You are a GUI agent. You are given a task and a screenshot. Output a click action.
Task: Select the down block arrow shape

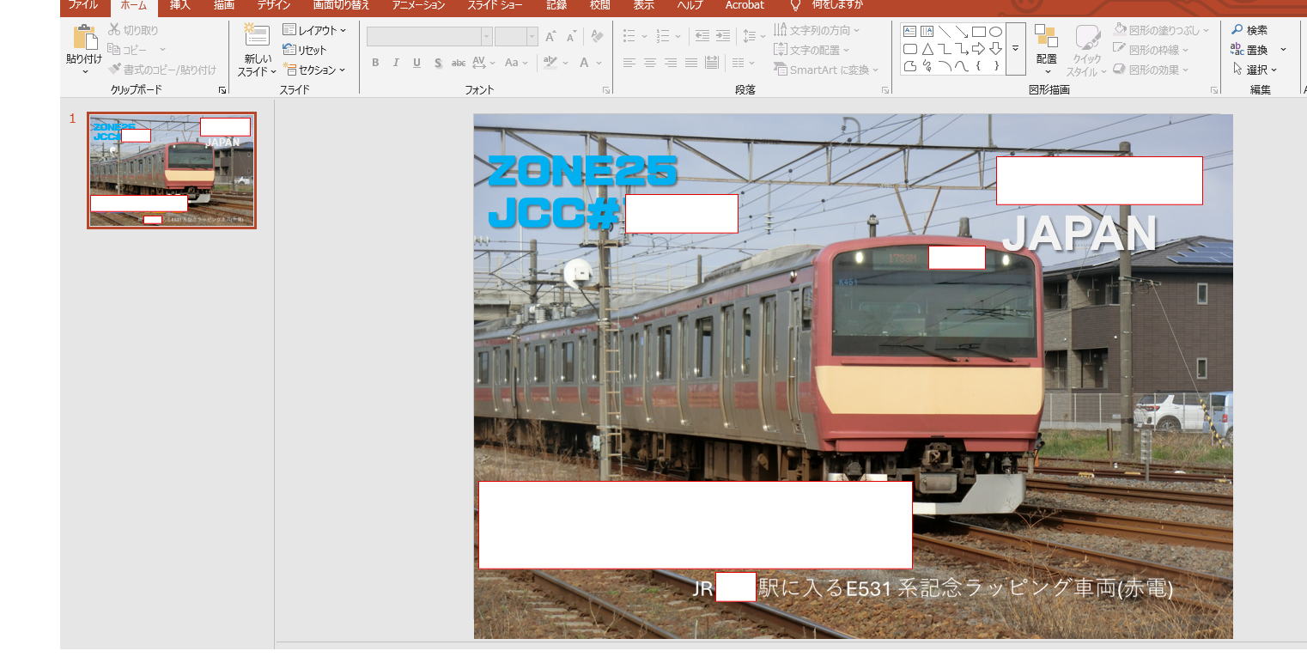[x=996, y=49]
